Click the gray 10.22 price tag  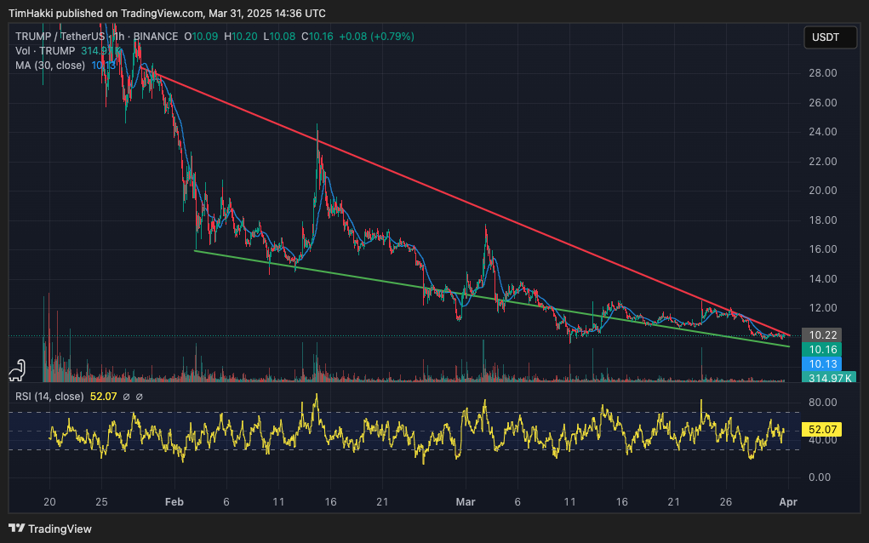pyautogui.click(x=822, y=334)
